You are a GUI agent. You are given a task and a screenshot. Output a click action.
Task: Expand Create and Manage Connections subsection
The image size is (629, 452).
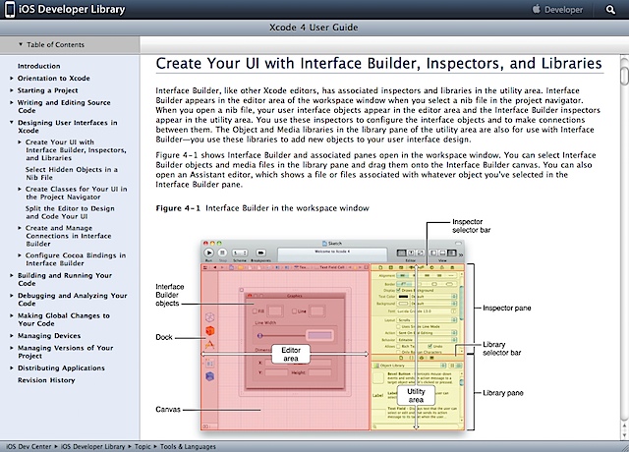(19, 230)
